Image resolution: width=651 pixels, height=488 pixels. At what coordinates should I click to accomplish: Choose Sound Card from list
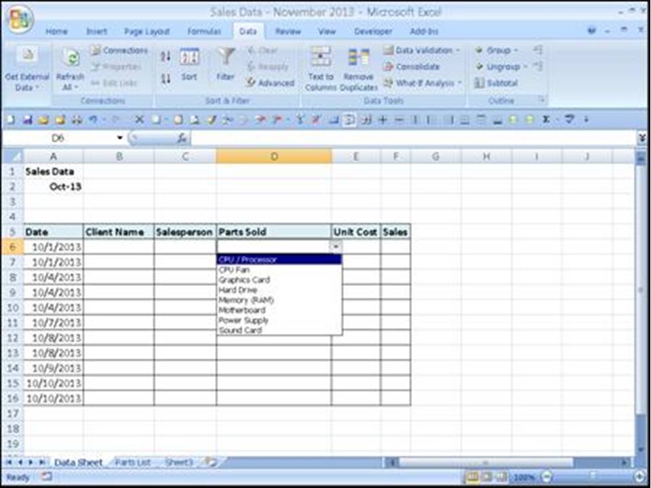[x=279, y=330]
